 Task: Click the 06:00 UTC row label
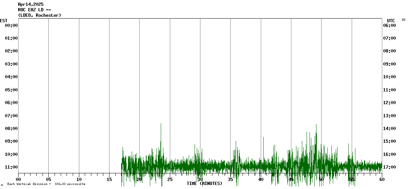(x=390, y=25)
